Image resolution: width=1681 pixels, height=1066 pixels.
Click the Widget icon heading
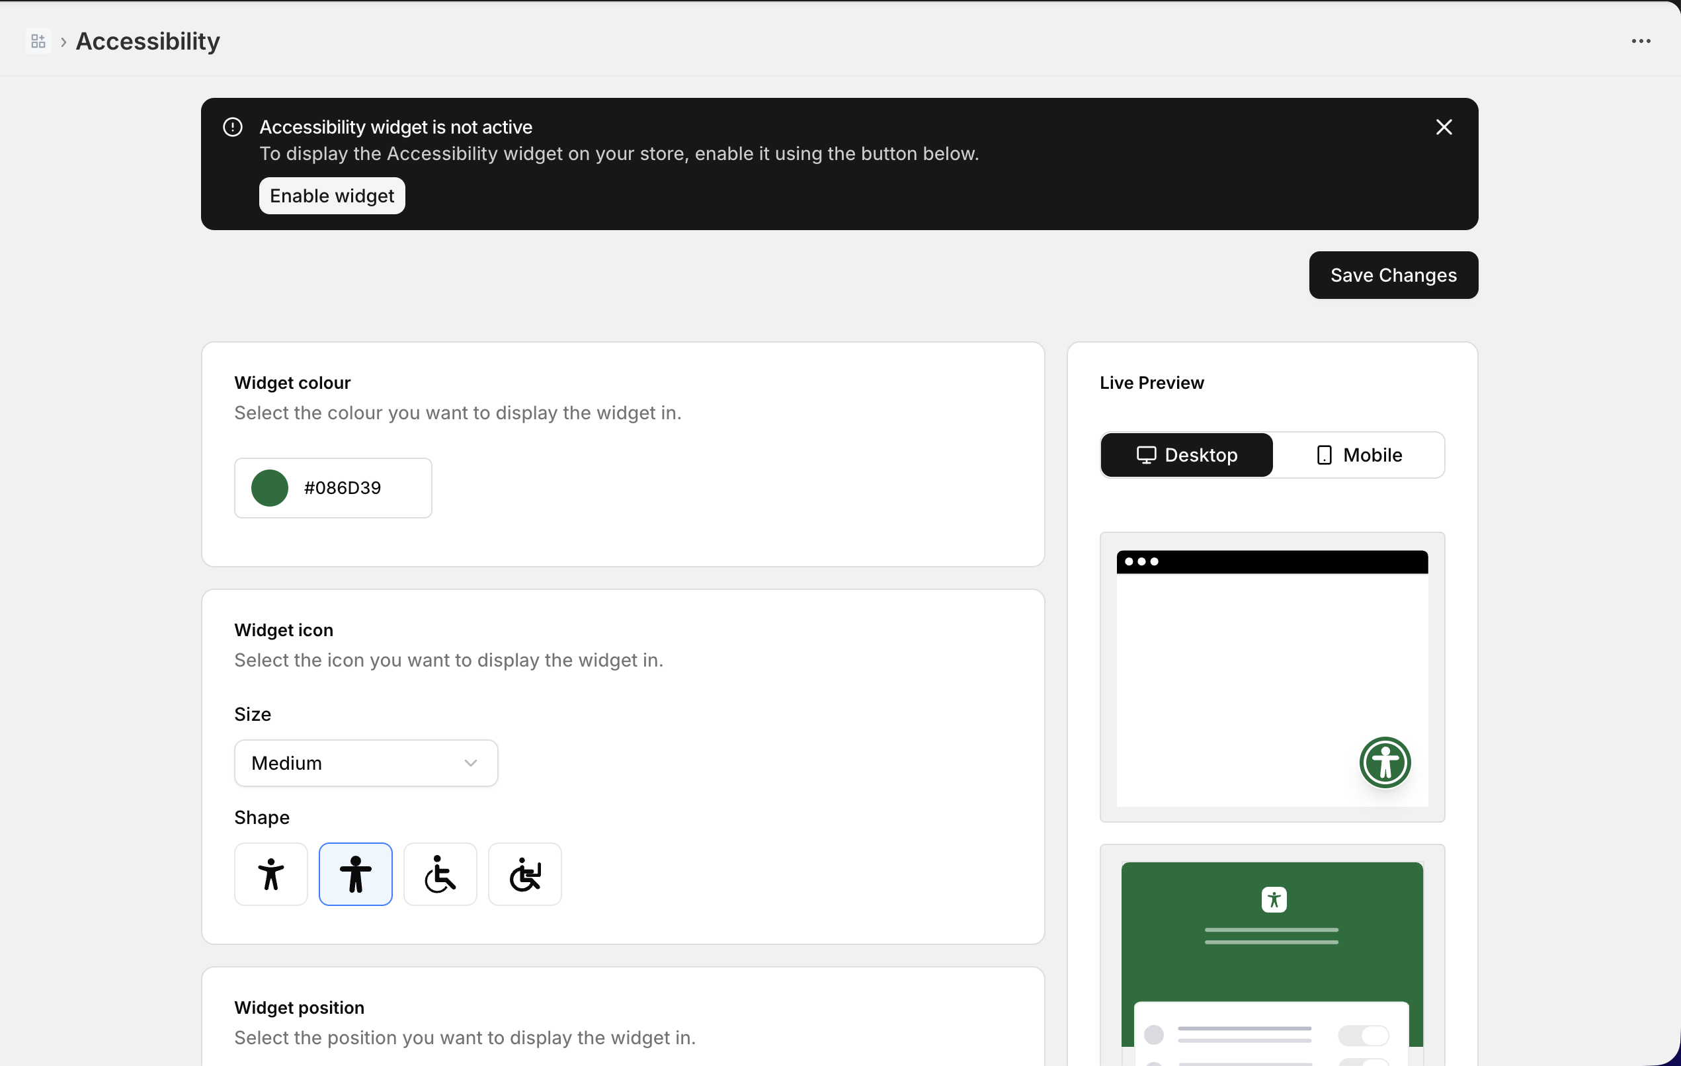coord(284,630)
